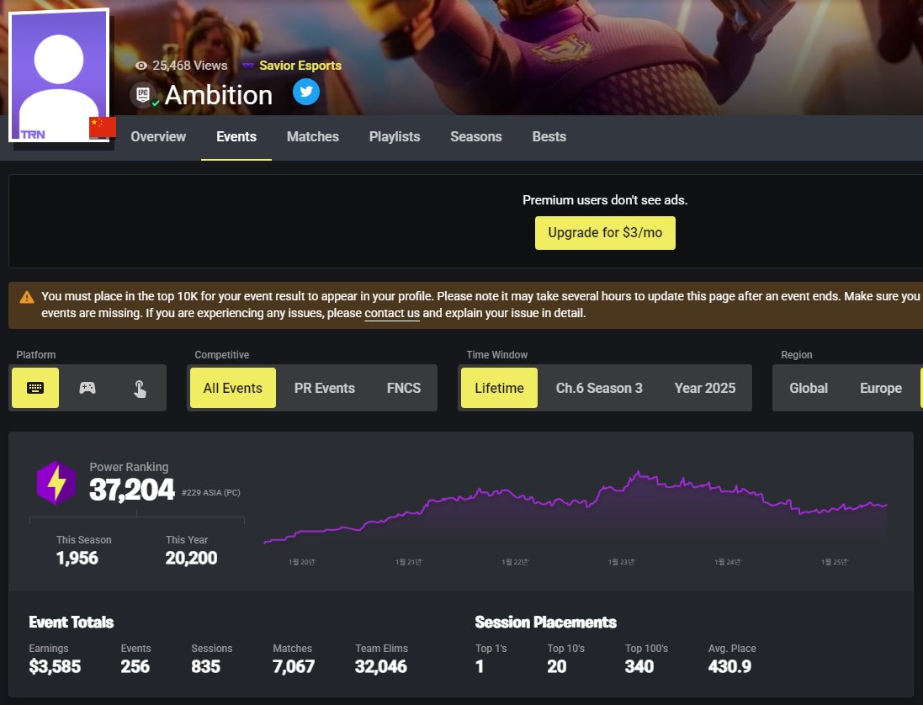The width and height of the screenshot is (923, 705).
Task: Click the Sessions total 835
Action: pyautogui.click(x=205, y=667)
